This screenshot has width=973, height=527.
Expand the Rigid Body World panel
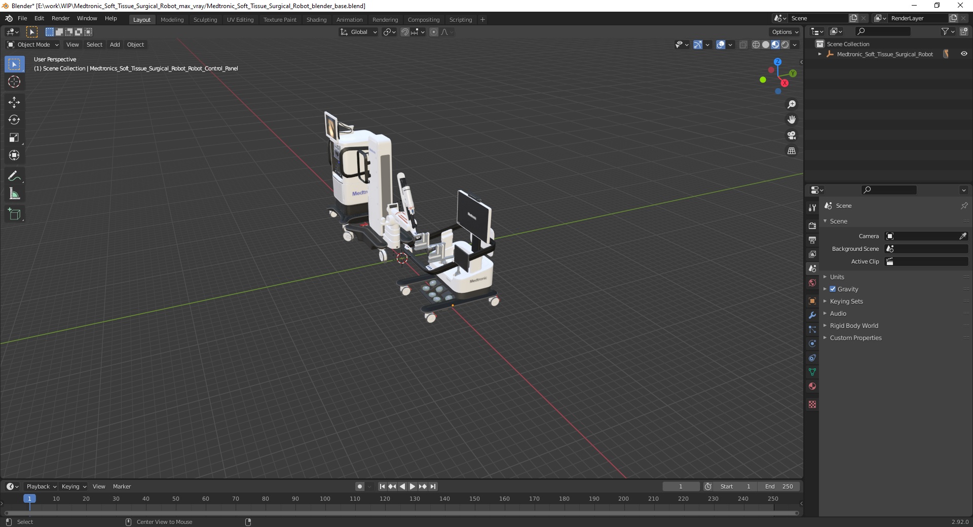coord(854,325)
